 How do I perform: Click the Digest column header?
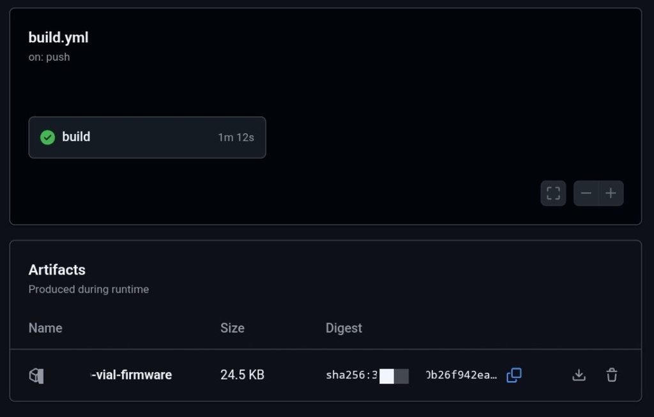pos(344,328)
